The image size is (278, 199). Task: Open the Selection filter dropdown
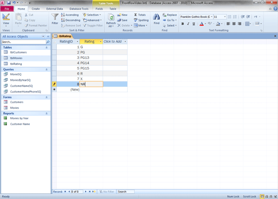coord(92,15)
